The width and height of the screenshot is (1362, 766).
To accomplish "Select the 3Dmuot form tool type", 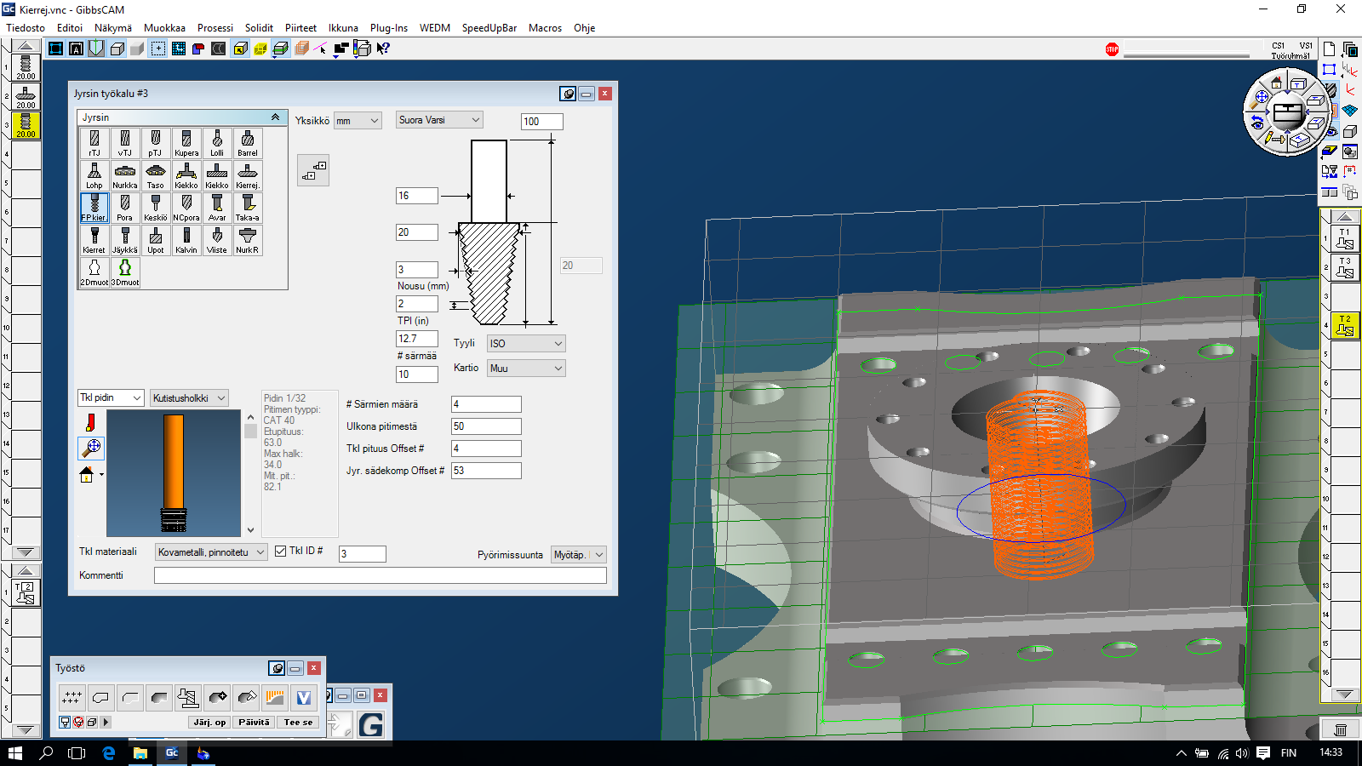I will [125, 272].
